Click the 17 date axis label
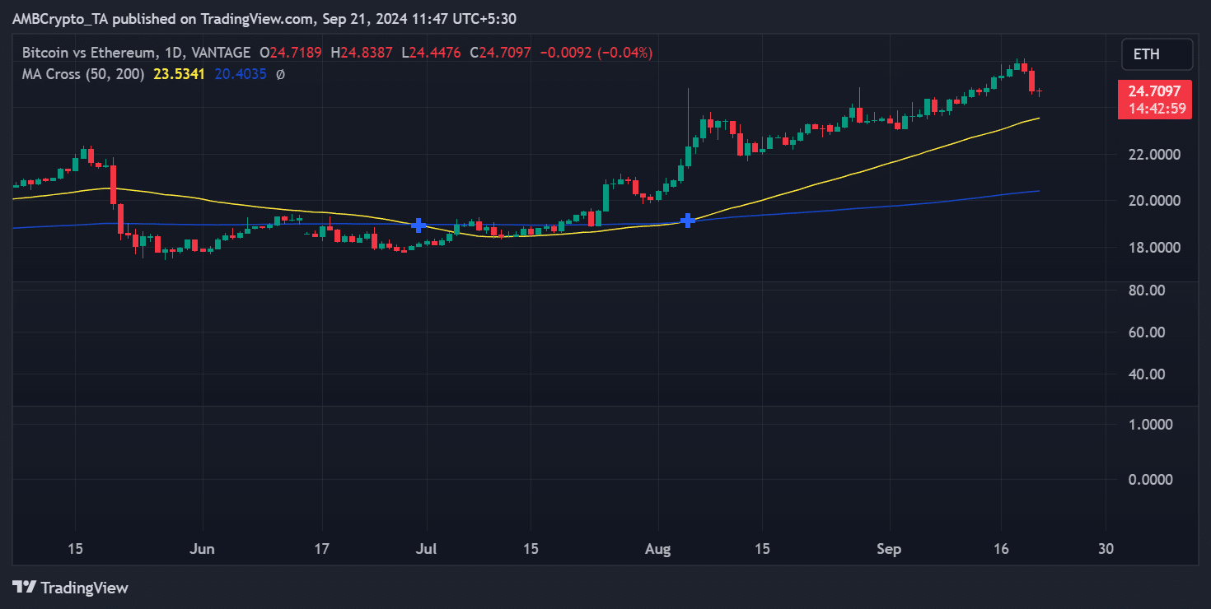The width and height of the screenshot is (1211, 609). point(322,549)
